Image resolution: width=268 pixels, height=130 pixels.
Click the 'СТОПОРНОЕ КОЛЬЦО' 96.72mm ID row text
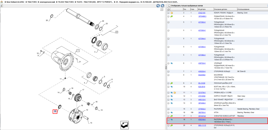coord(222,71)
